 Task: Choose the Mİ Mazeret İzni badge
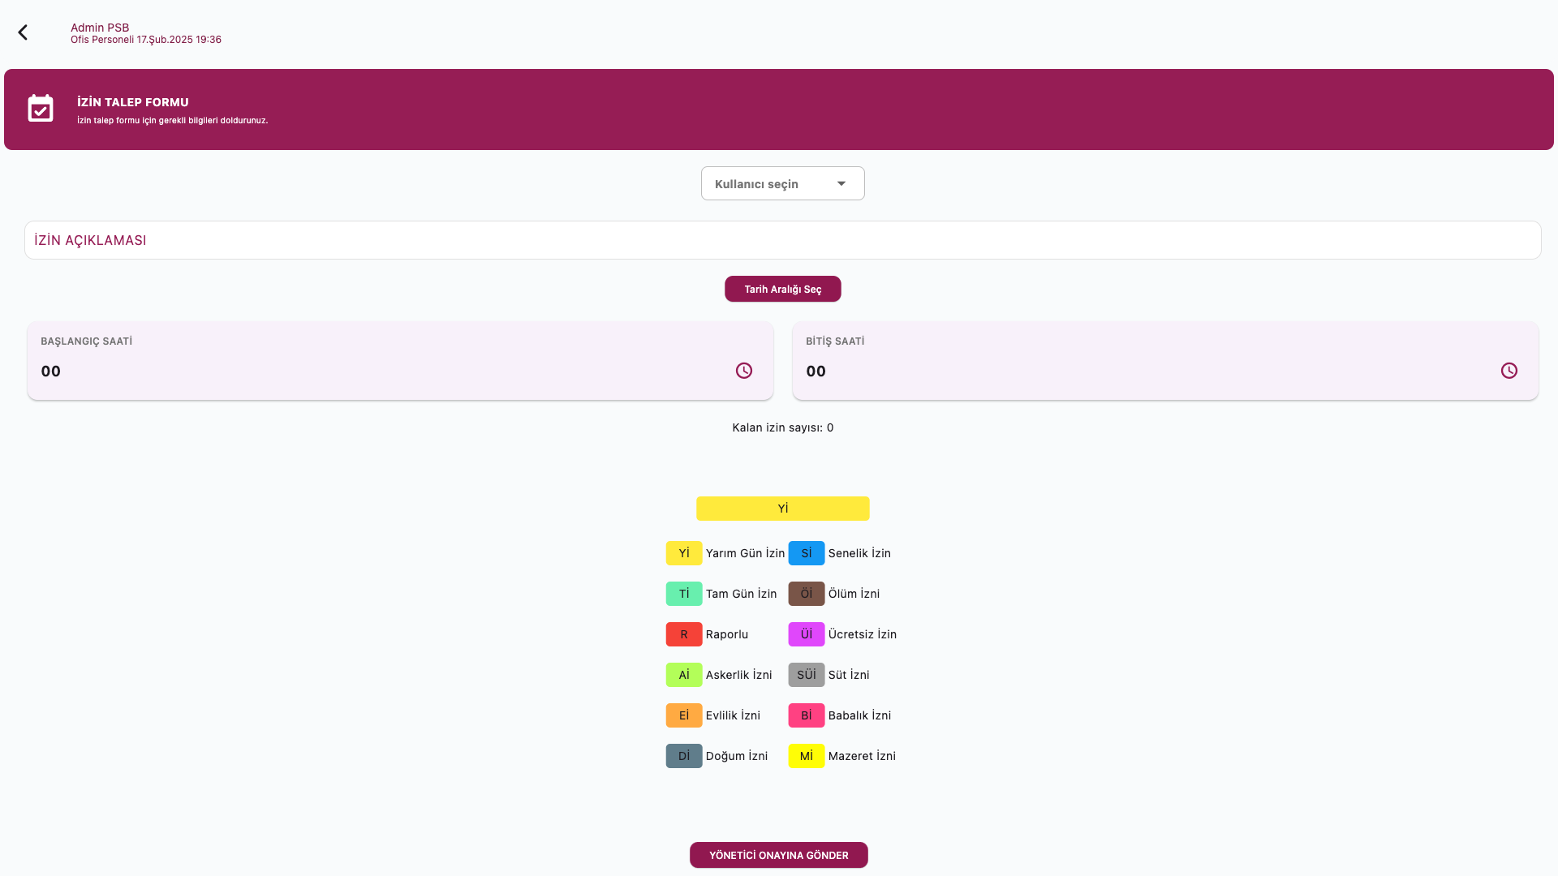806,756
